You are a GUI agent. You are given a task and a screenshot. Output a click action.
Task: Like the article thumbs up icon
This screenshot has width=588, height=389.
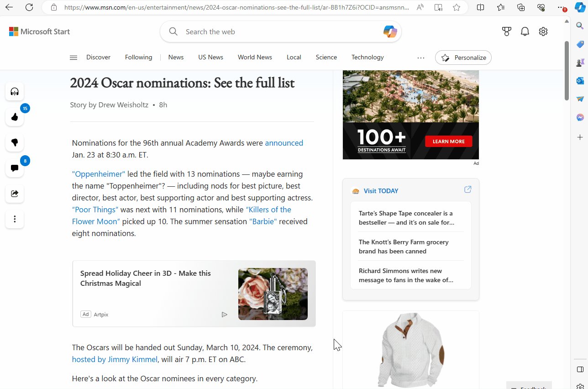[x=15, y=117]
